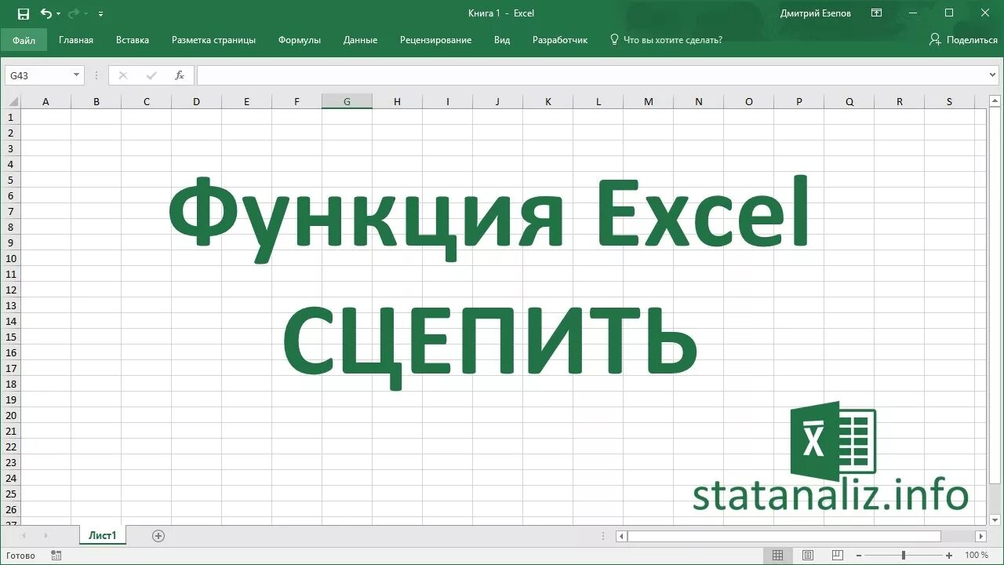This screenshot has width=1004, height=565.
Task: Select row 1 header
Action: point(11,117)
